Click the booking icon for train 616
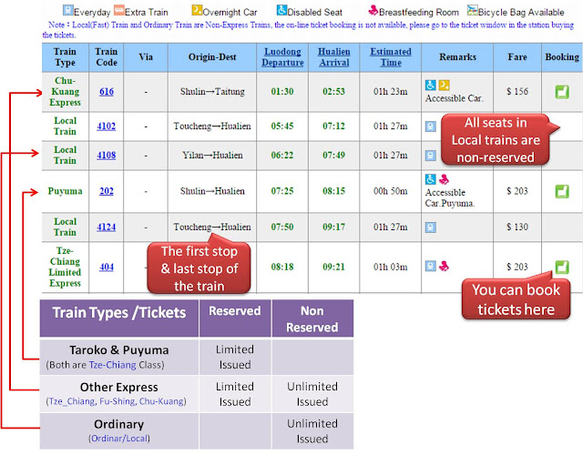The width and height of the screenshot is (583, 455). pyautogui.click(x=562, y=92)
